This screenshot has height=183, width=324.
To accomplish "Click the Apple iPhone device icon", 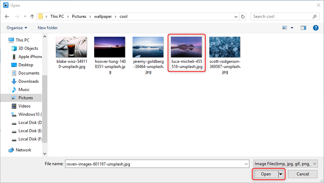I will click(14, 57).
